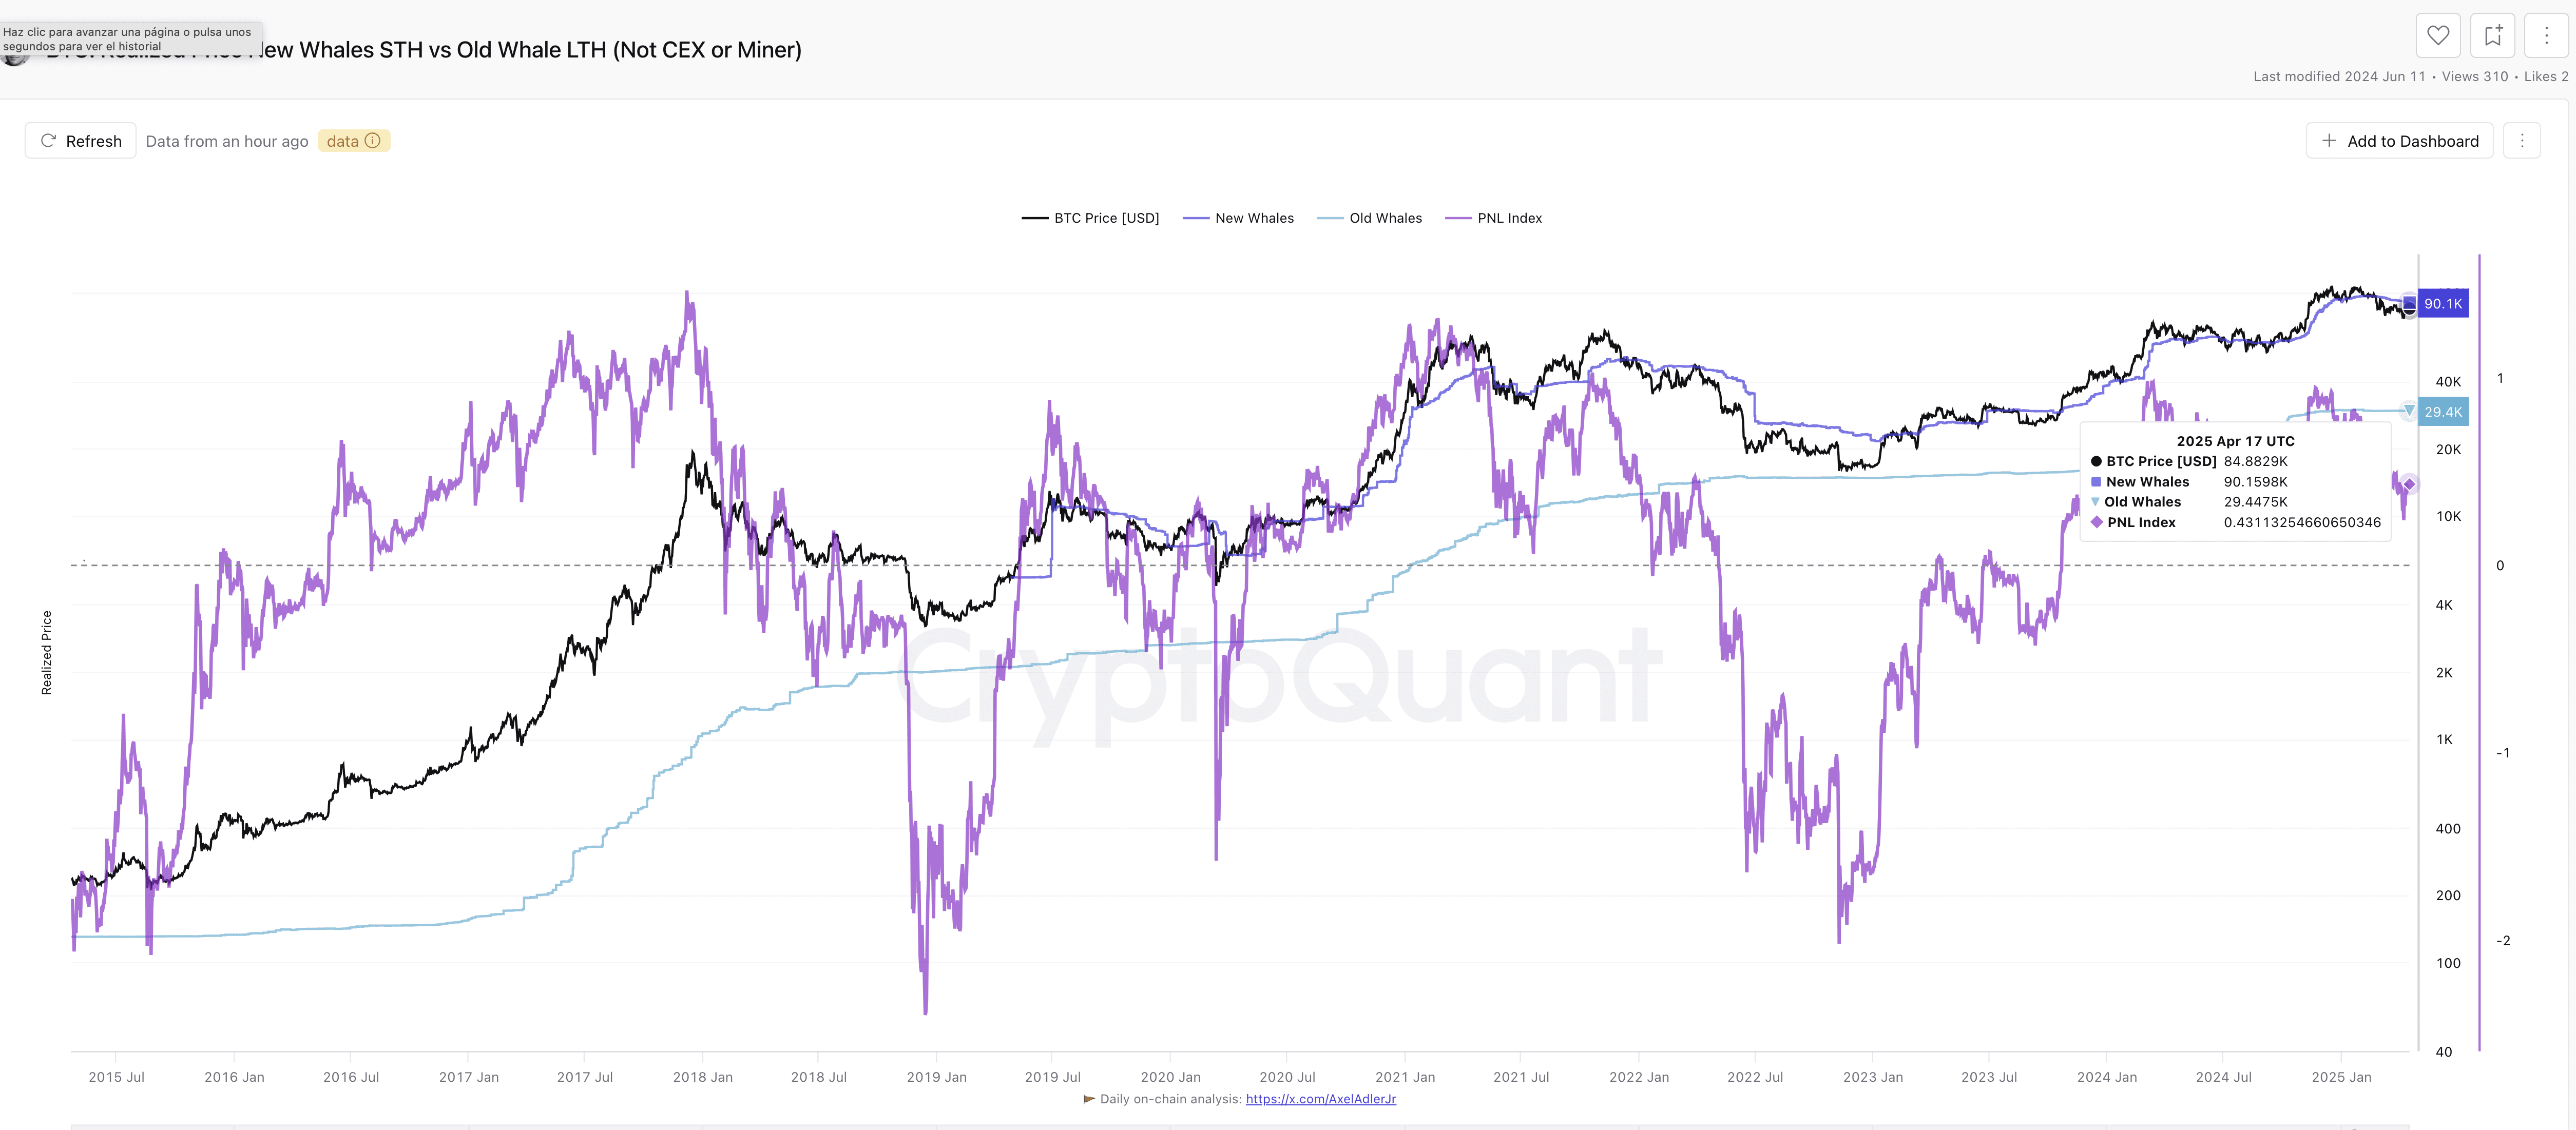The height and width of the screenshot is (1130, 2576).
Task: Click the play arrow before Daily on-chain analysis
Action: (1089, 1099)
